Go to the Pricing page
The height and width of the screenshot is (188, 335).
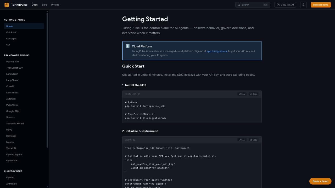click(x=55, y=5)
